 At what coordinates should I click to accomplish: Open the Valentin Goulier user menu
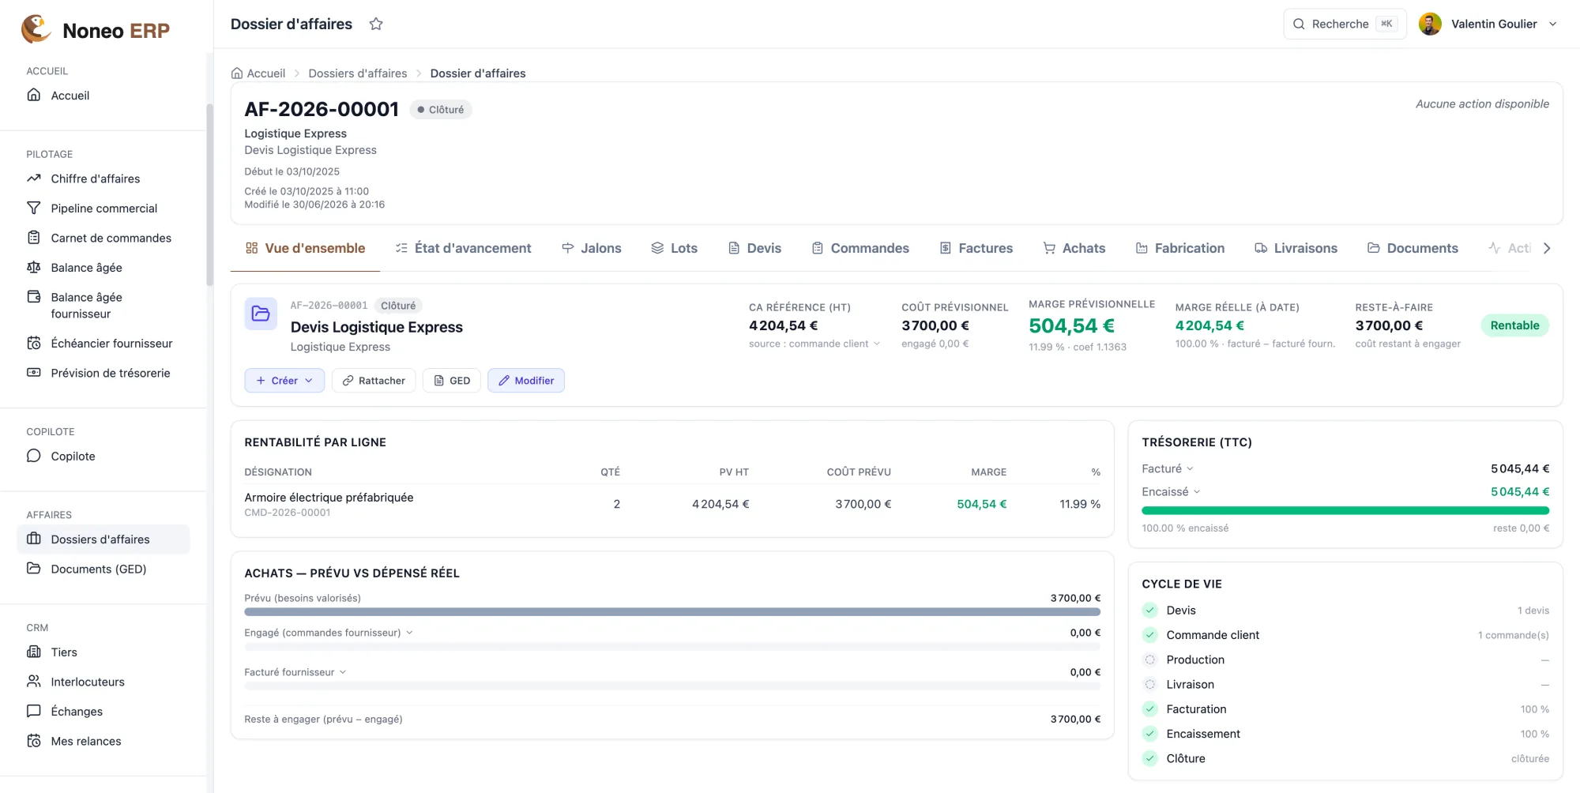(1488, 24)
